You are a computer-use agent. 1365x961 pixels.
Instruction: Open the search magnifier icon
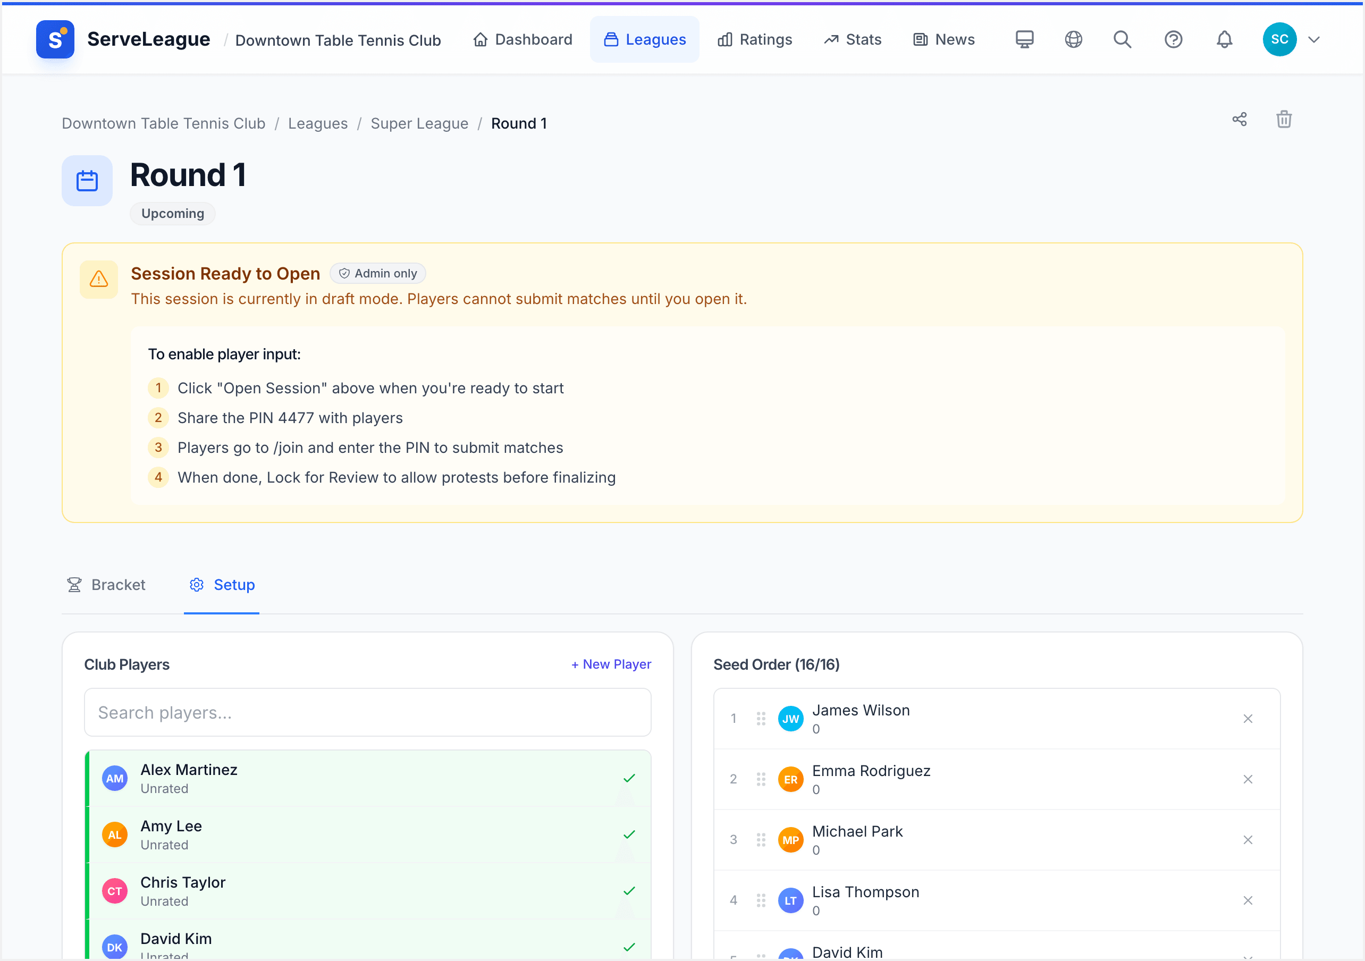coord(1122,39)
